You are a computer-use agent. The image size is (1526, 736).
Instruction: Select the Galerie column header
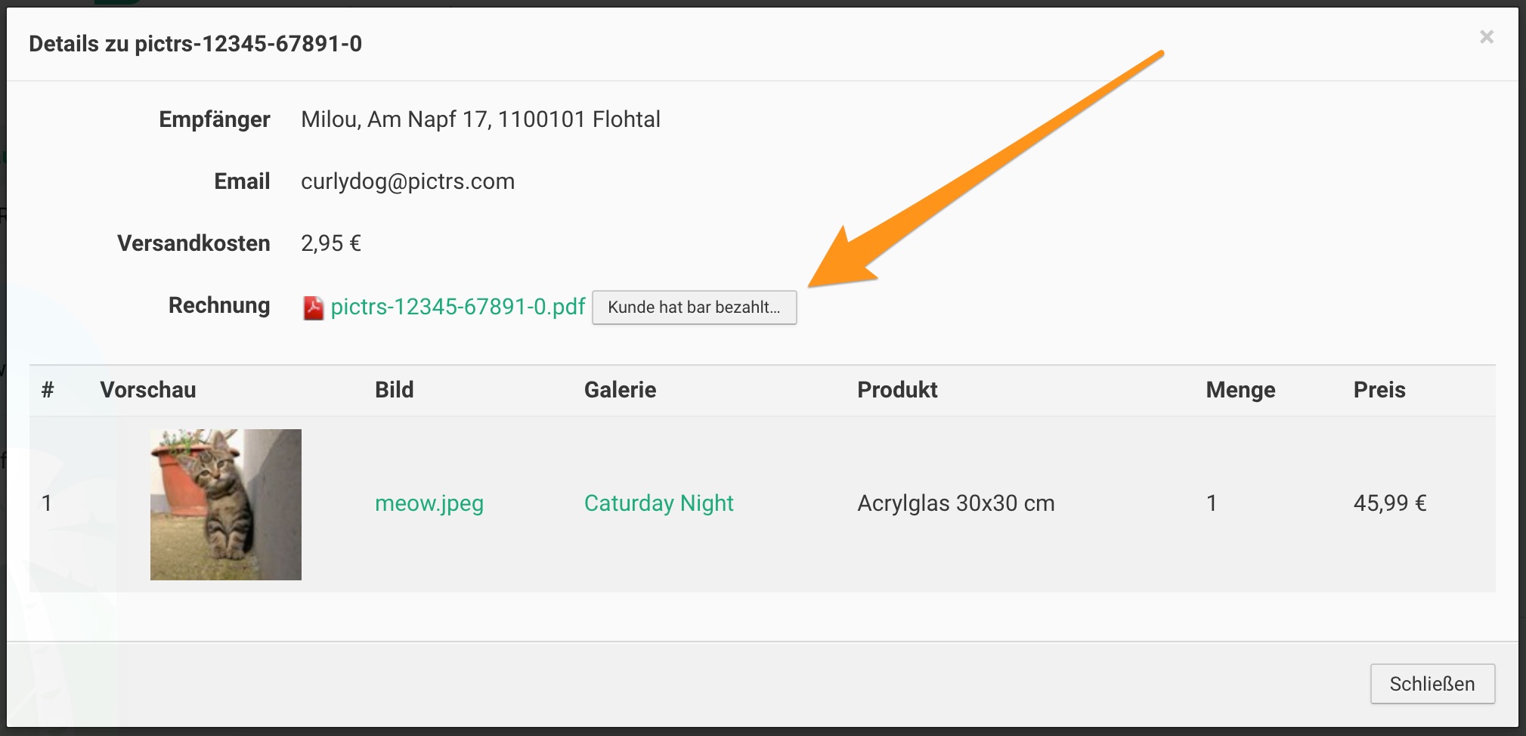(620, 390)
